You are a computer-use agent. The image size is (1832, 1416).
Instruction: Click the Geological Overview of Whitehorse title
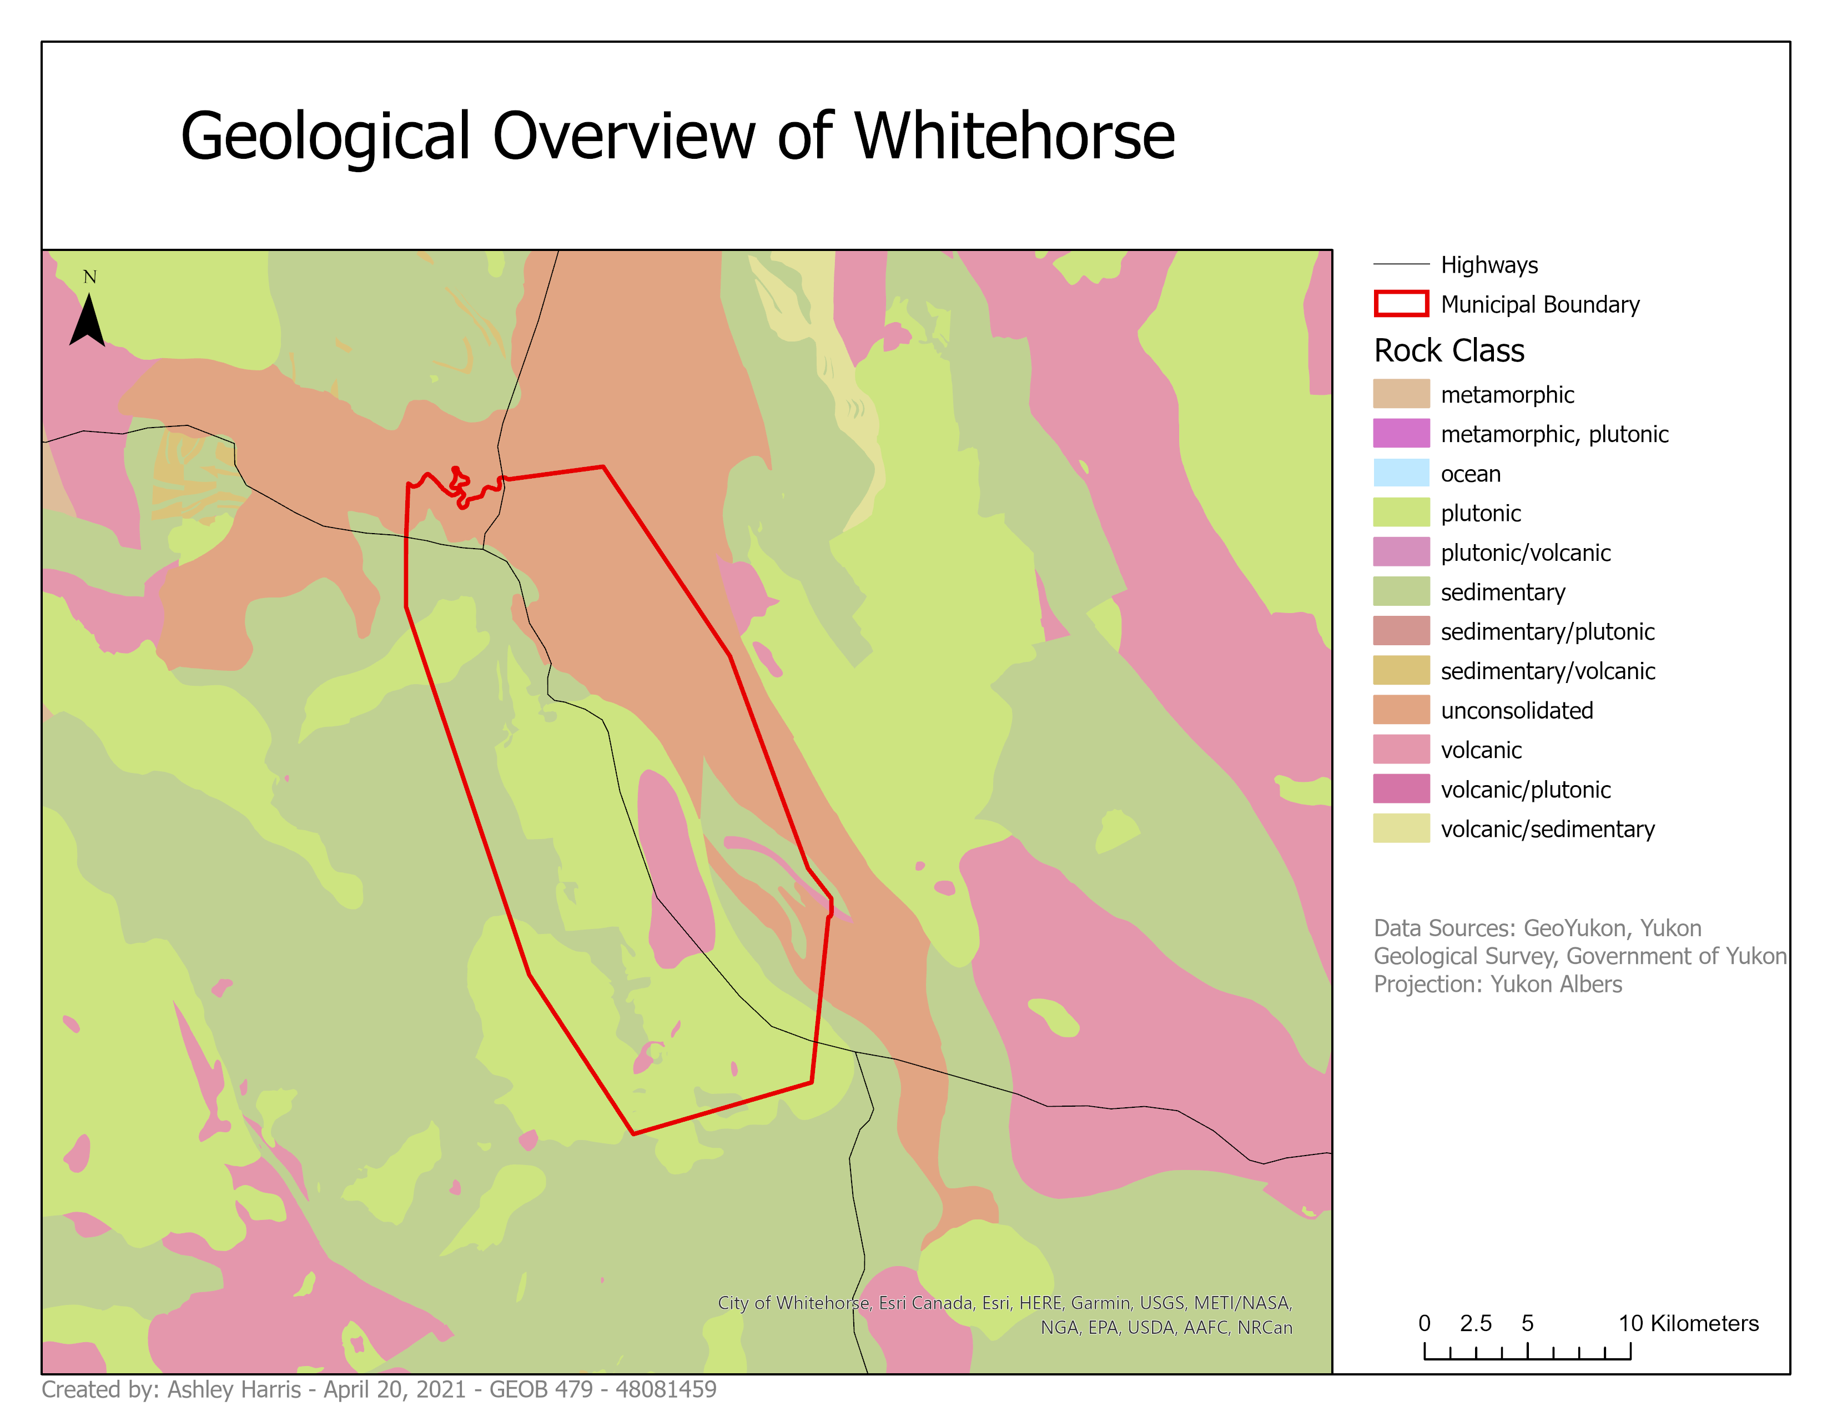pyautogui.click(x=677, y=136)
